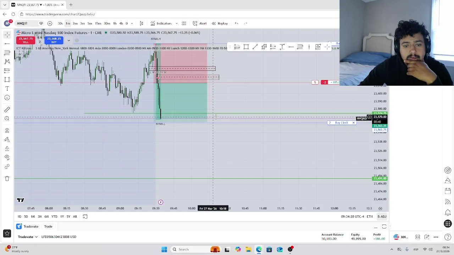Select the trend line tool in left sidebar
The width and height of the screenshot is (454, 255).
pos(7,44)
